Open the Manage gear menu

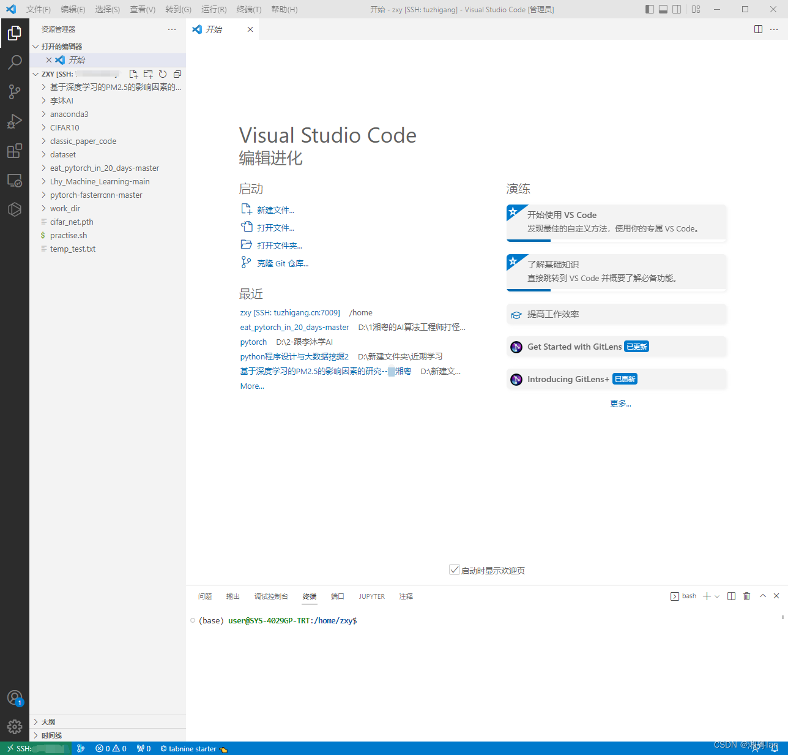tap(15, 727)
